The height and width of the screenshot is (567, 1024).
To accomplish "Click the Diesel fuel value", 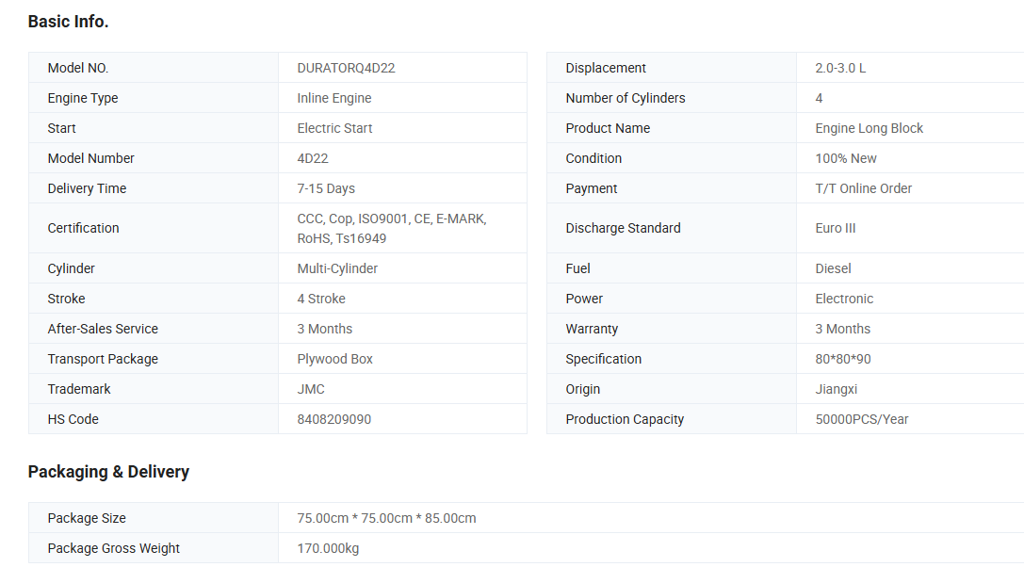I will pos(833,268).
